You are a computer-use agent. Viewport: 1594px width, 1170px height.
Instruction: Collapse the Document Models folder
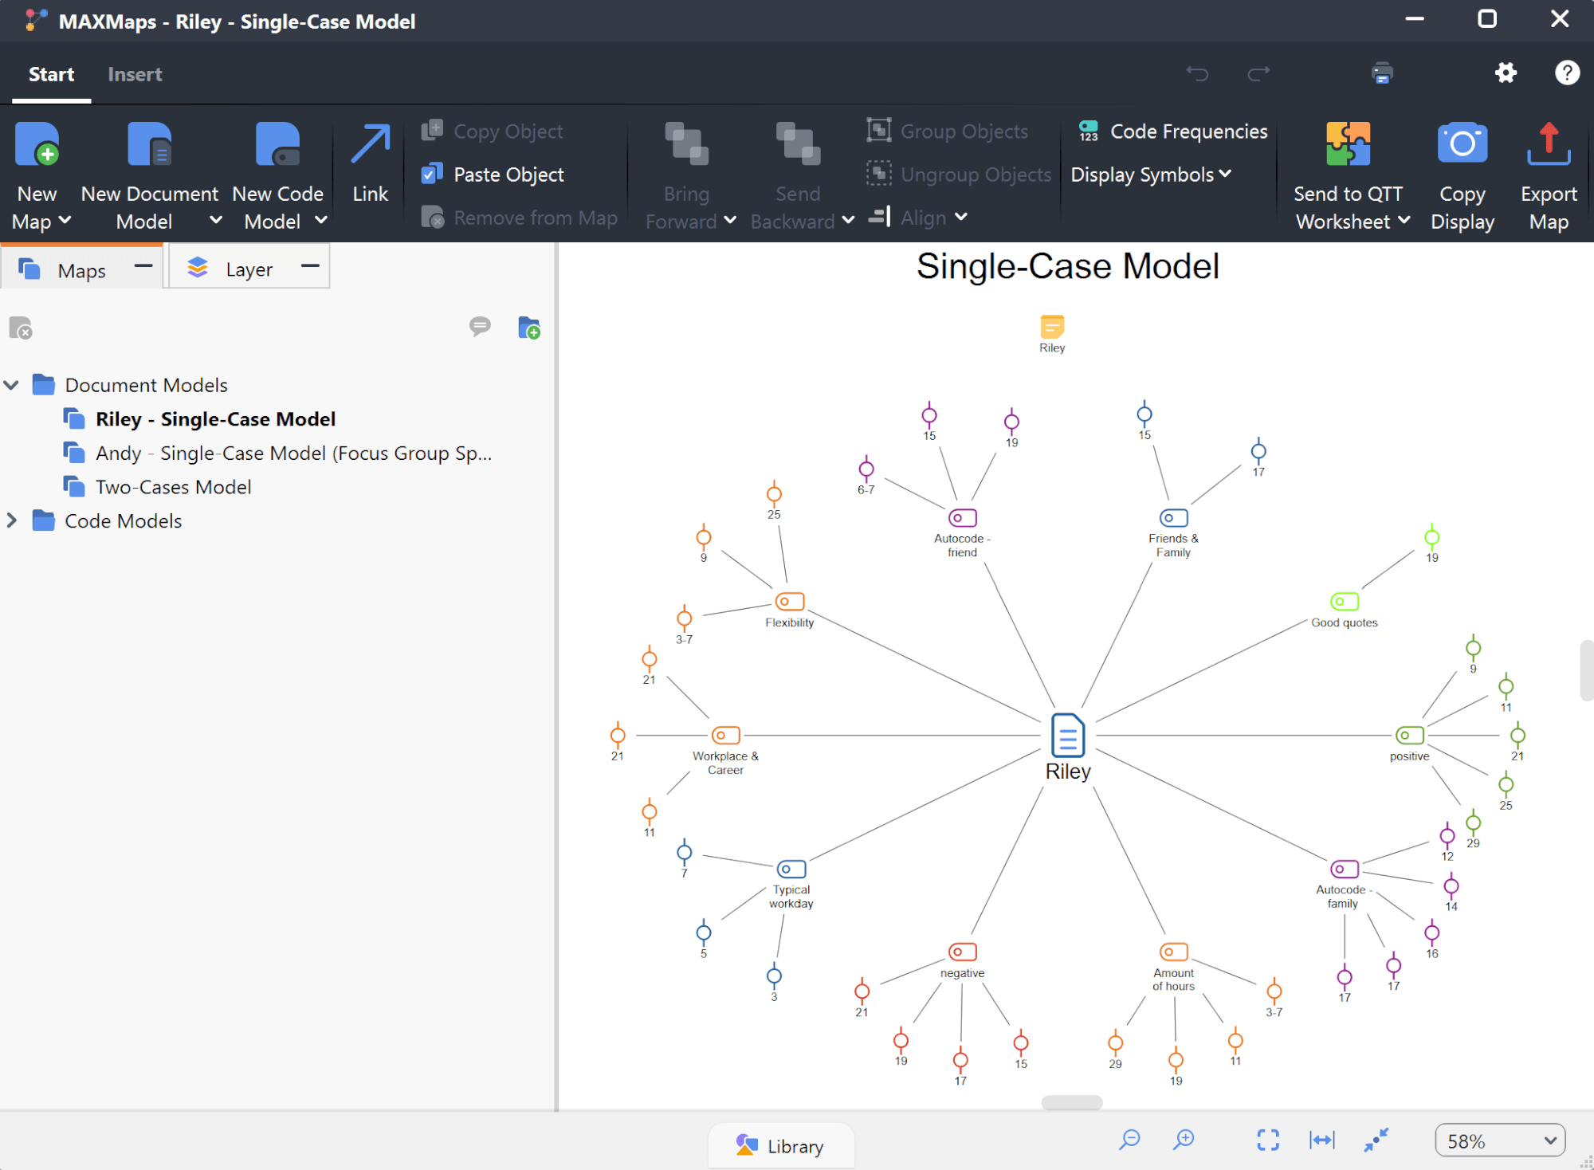click(x=11, y=385)
